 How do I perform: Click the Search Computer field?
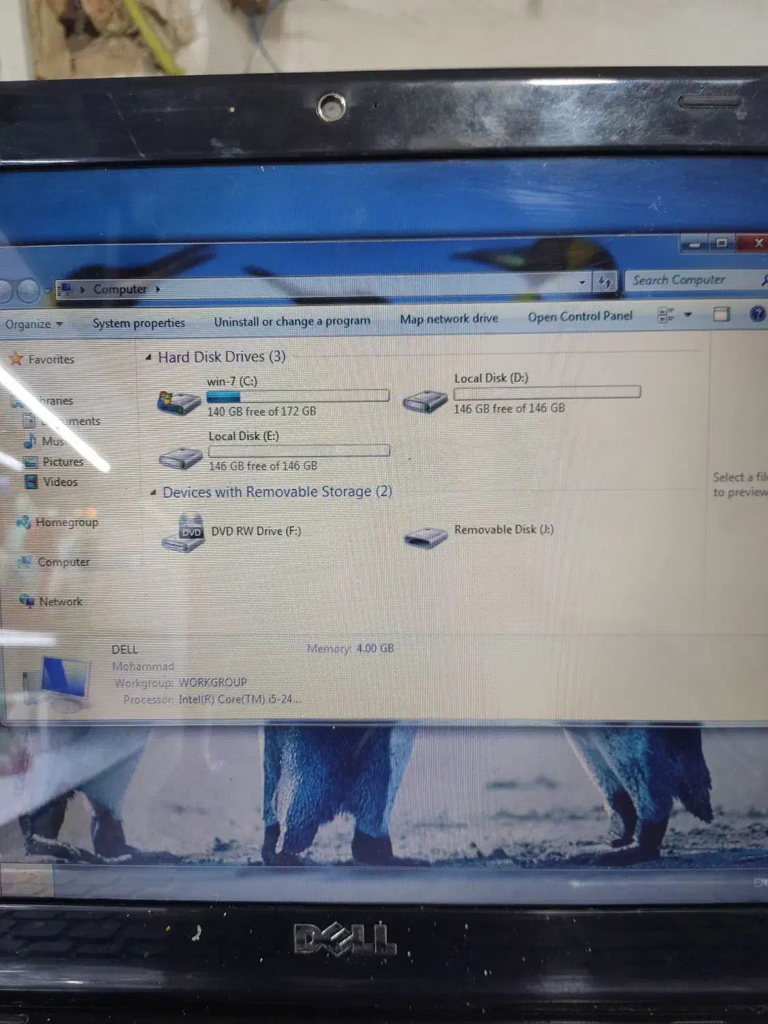tap(695, 279)
